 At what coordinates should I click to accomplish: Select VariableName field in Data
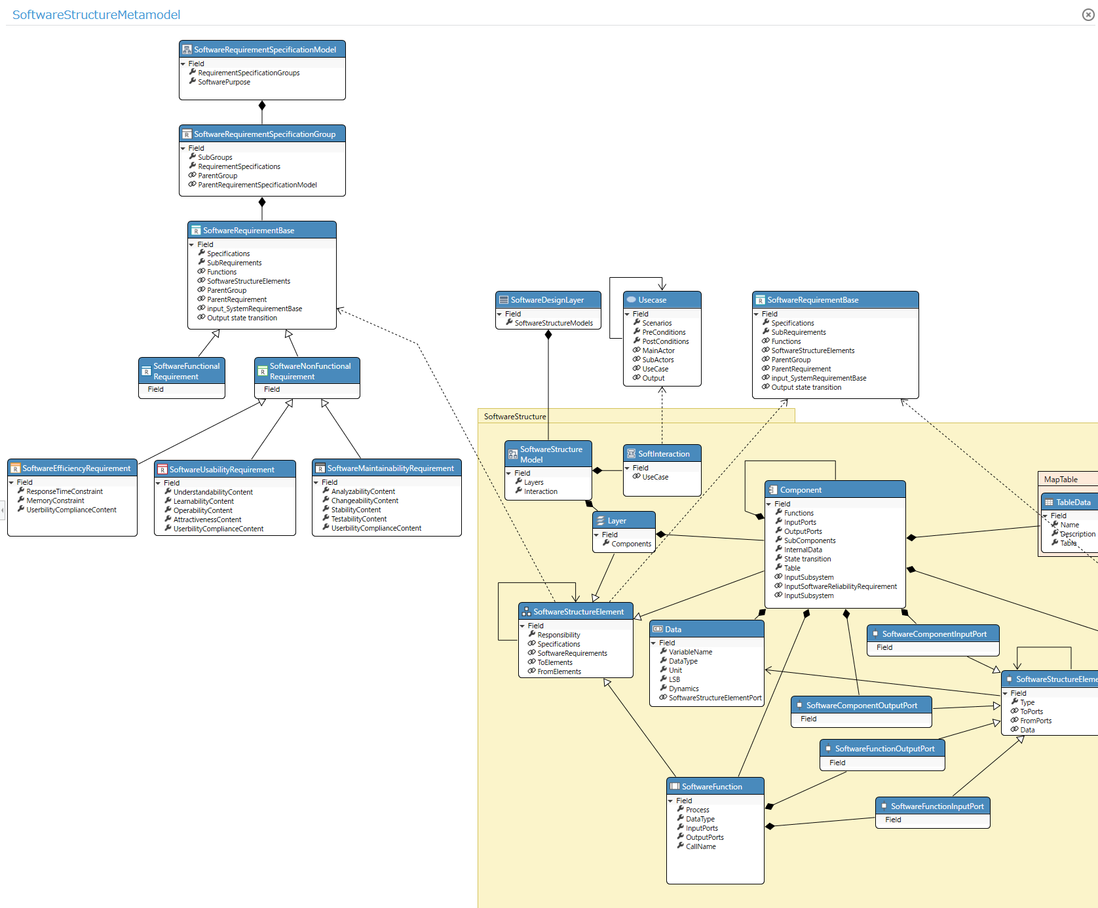(691, 652)
